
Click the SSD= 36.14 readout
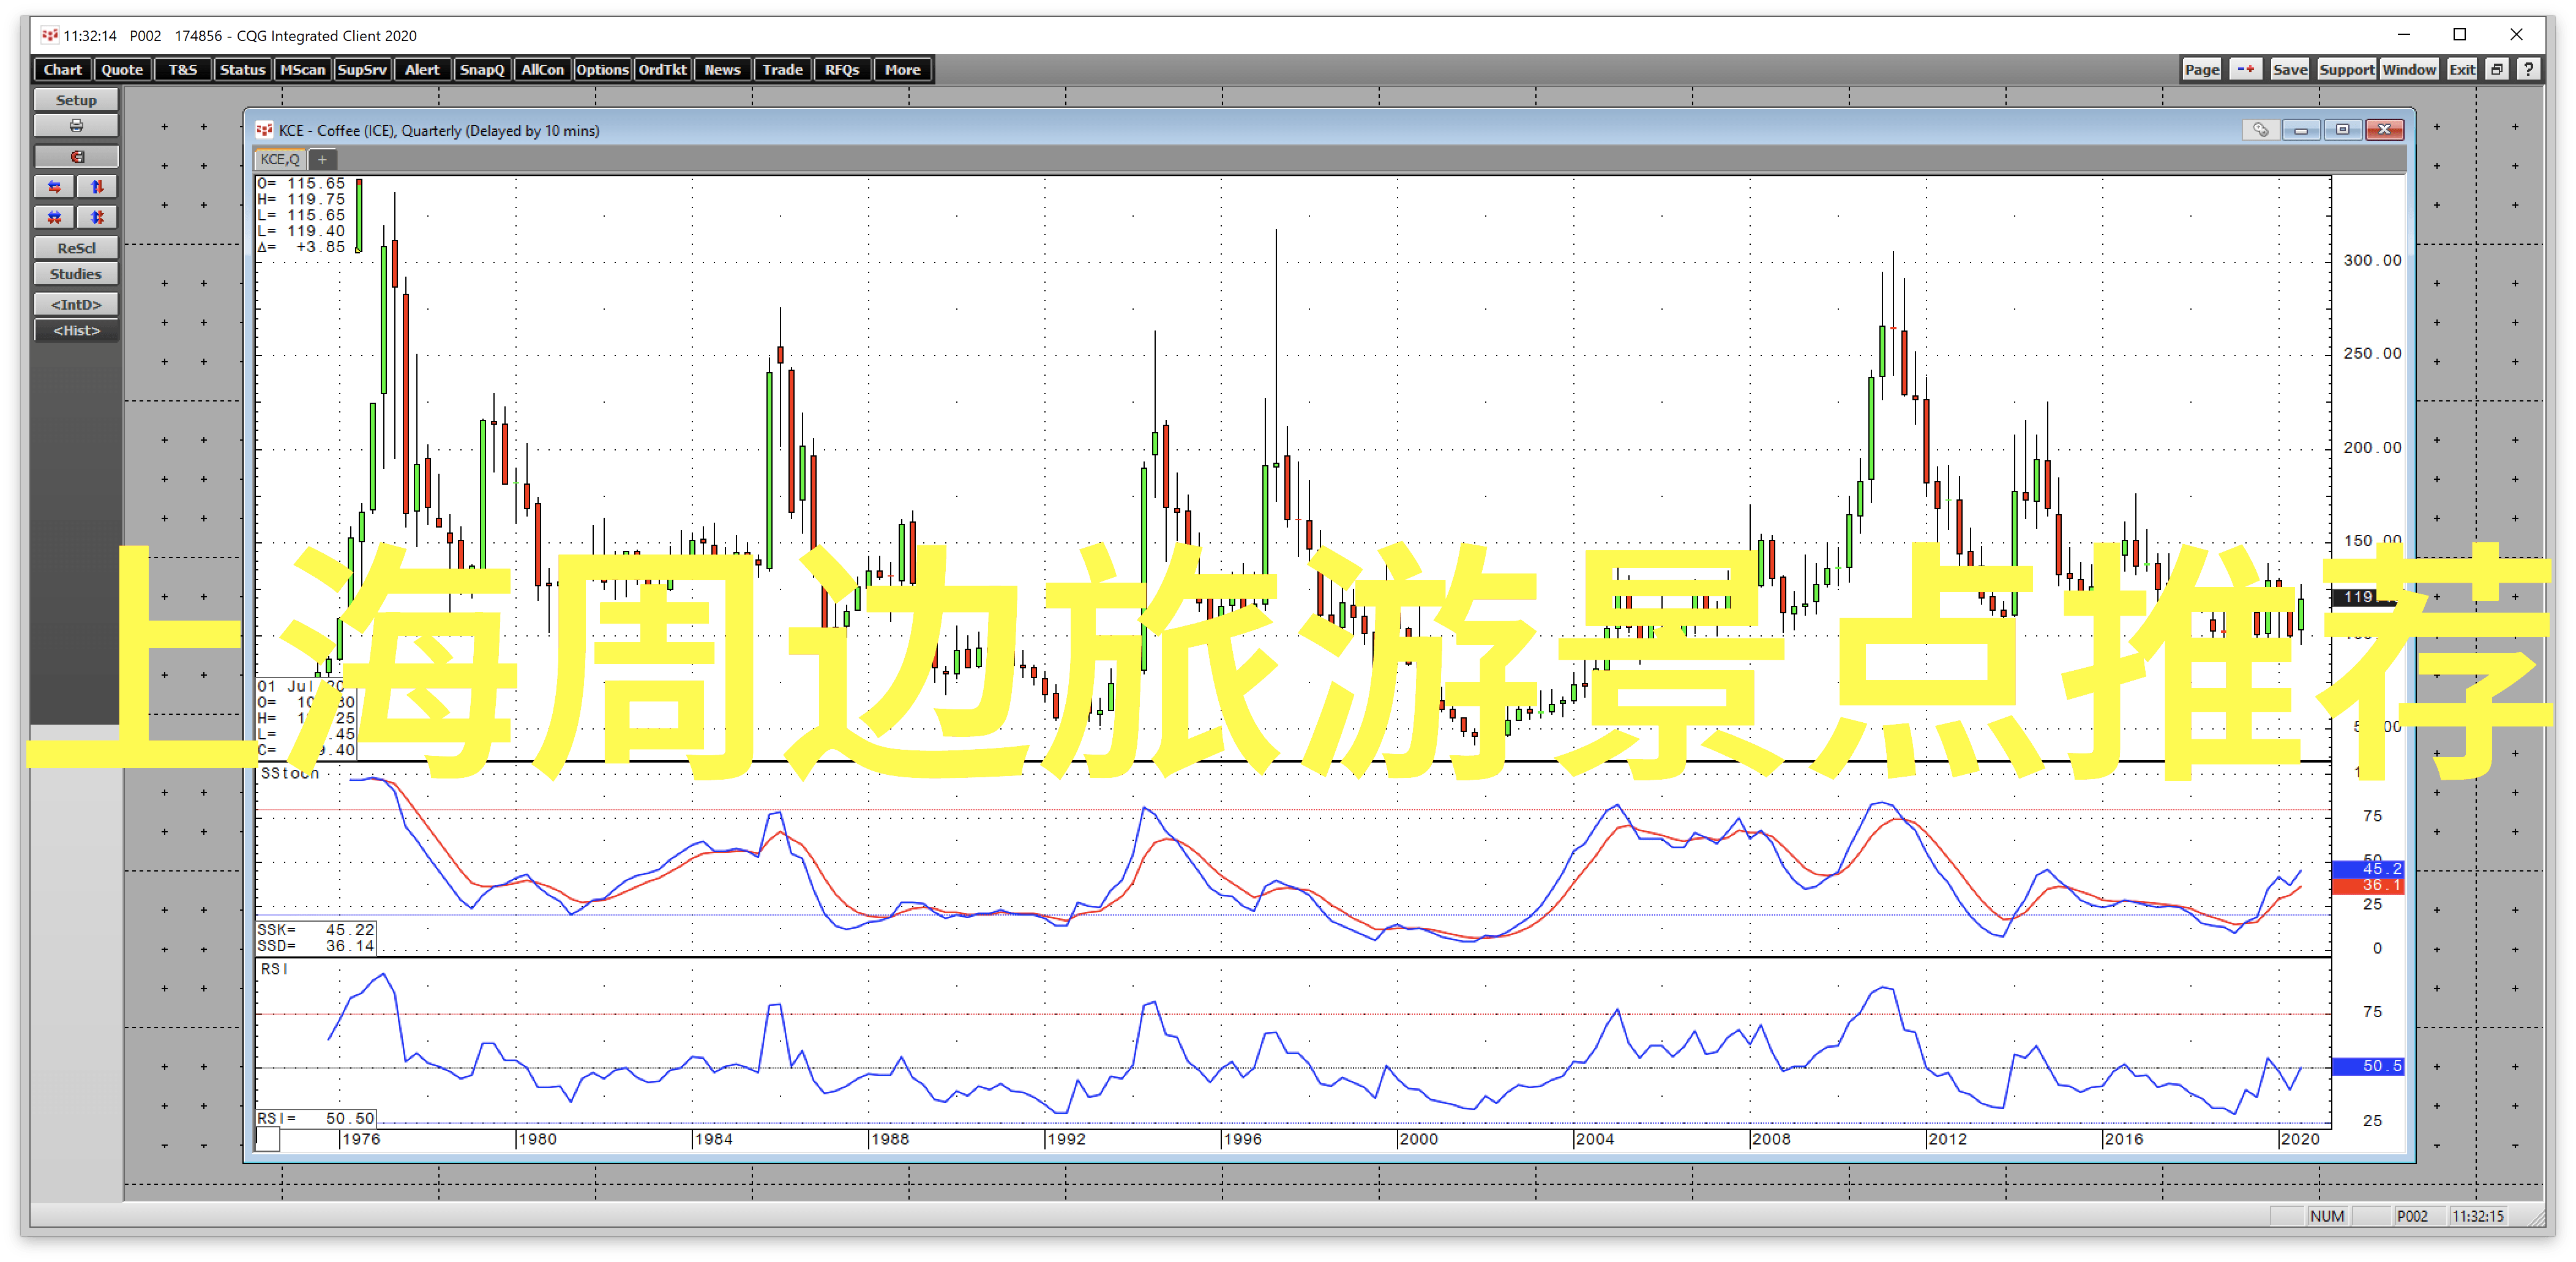click(316, 946)
